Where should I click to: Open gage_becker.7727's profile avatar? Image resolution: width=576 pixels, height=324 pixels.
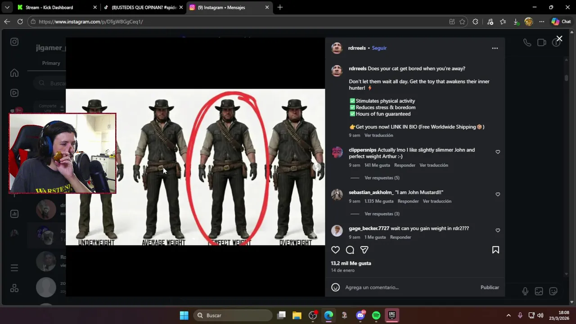[337, 230]
